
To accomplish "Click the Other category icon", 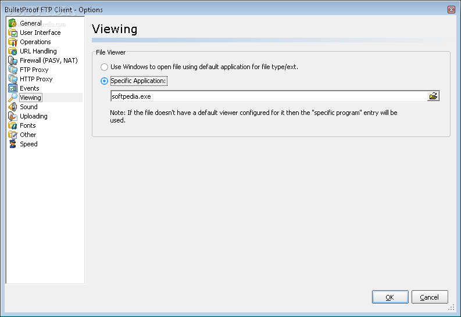I will click(13, 135).
